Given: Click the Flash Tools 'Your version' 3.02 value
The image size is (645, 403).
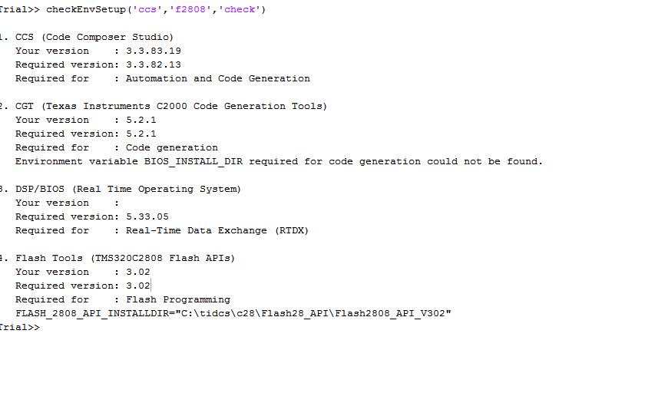Looking at the screenshot, I should (x=137, y=272).
